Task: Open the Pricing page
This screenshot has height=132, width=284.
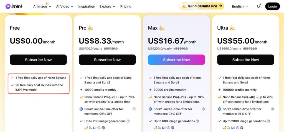Action: 126,6
